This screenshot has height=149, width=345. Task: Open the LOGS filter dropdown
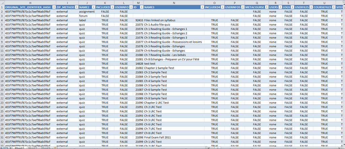pyautogui.click(x=292, y=7)
